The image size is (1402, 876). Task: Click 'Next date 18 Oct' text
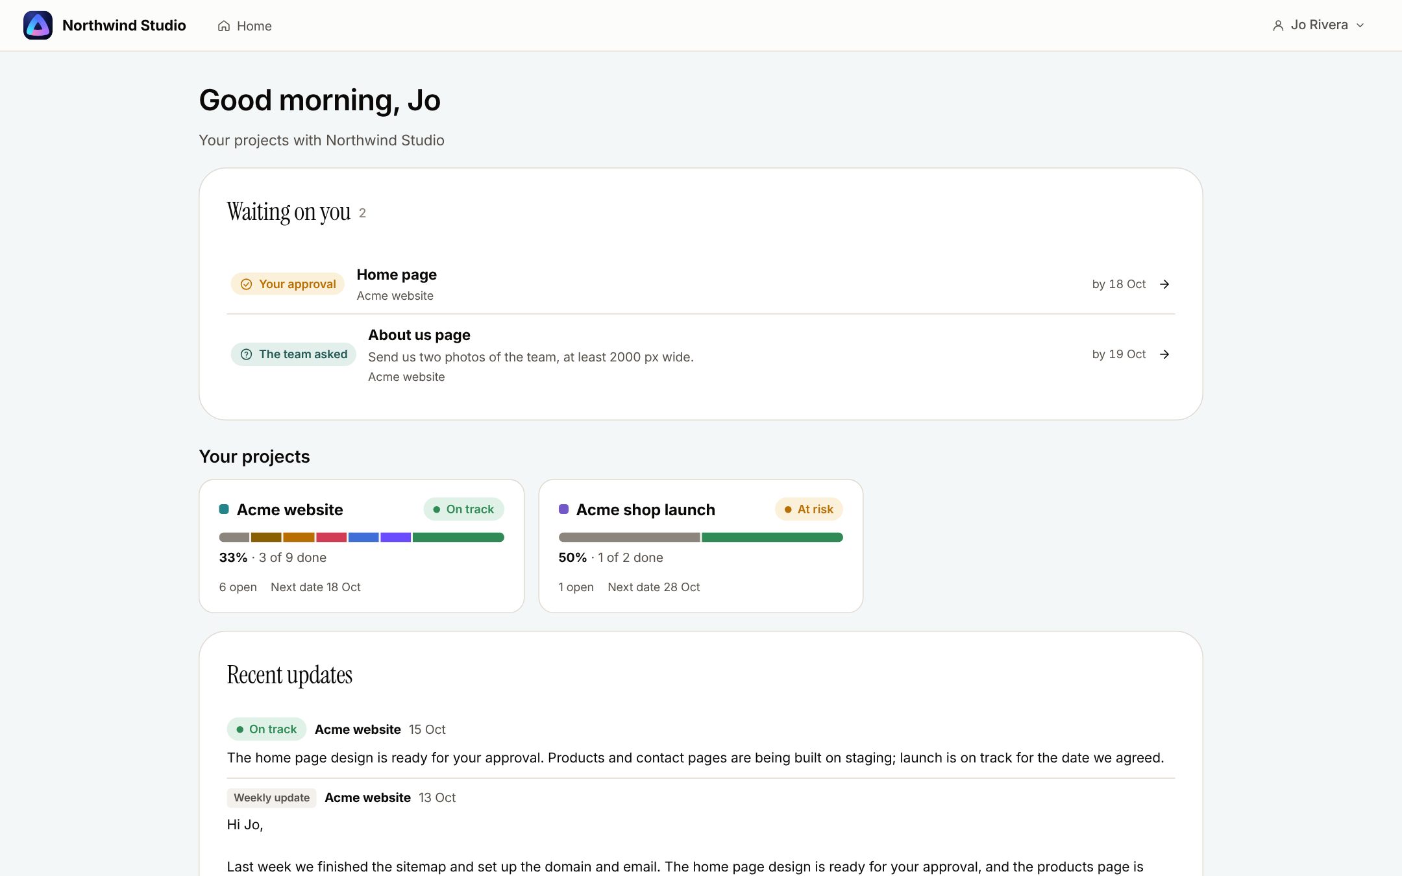click(x=315, y=587)
